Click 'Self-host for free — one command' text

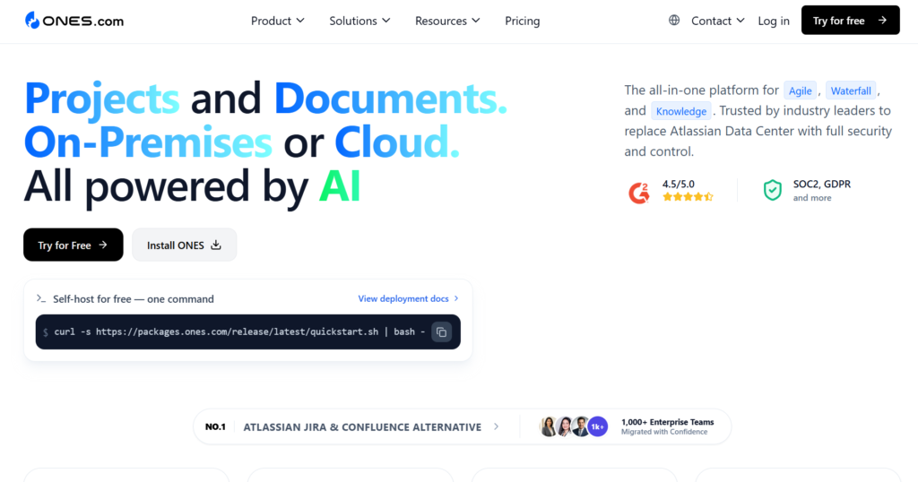[x=134, y=299]
